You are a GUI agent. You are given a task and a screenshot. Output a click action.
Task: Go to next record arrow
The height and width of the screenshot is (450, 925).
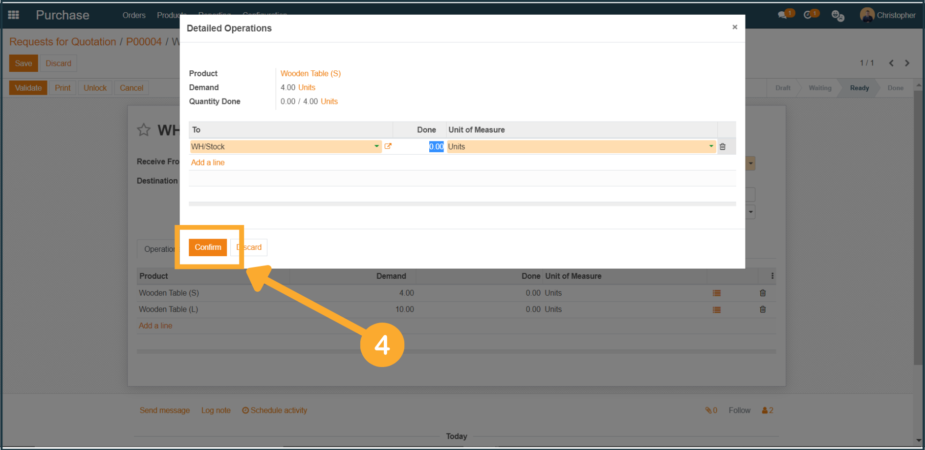pyautogui.click(x=907, y=63)
